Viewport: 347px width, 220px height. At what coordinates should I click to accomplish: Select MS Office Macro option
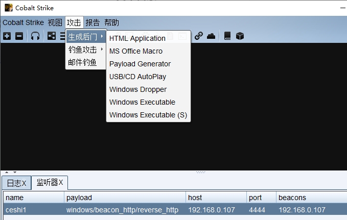click(x=136, y=51)
